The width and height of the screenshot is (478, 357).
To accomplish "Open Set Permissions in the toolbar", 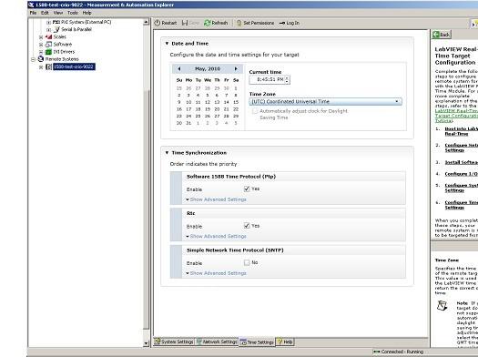I will pyautogui.click(x=256, y=23).
